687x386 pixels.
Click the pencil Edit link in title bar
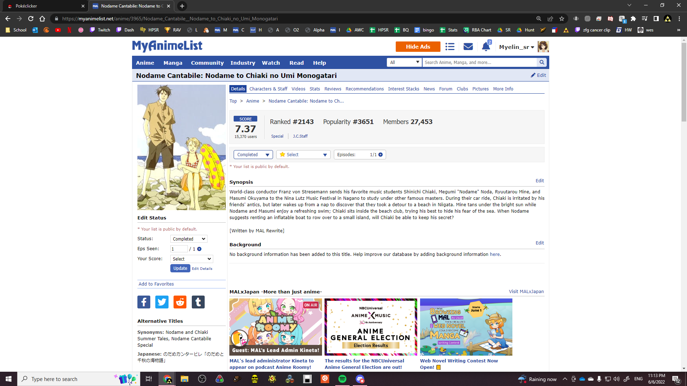pyautogui.click(x=538, y=75)
